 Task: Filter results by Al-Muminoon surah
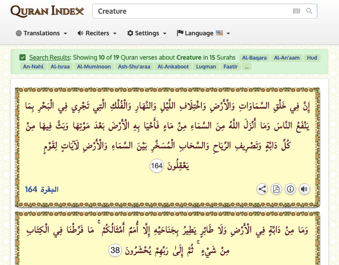pyautogui.click(x=94, y=67)
